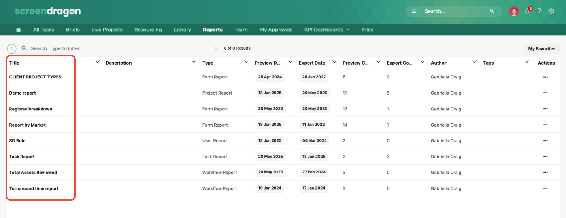Click the Actions column header

pyautogui.click(x=546, y=63)
